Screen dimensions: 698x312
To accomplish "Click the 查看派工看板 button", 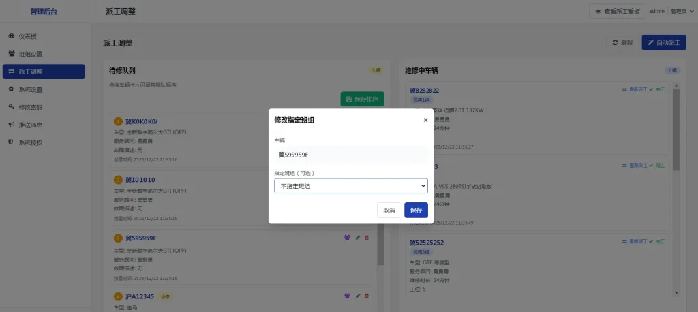I will point(617,11).
